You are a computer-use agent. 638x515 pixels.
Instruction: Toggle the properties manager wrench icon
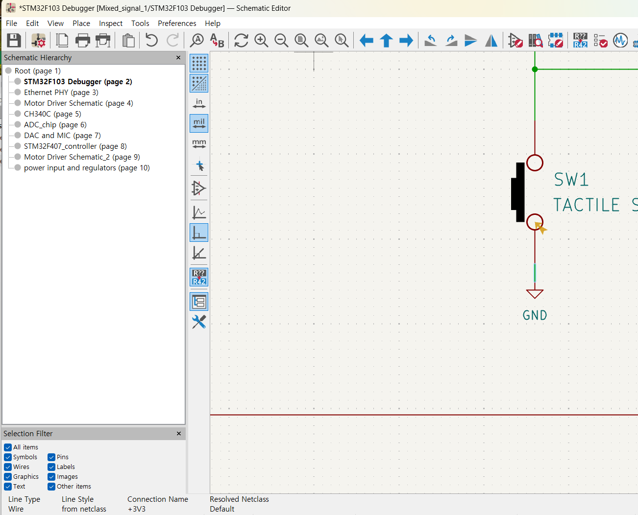(x=199, y=322)
